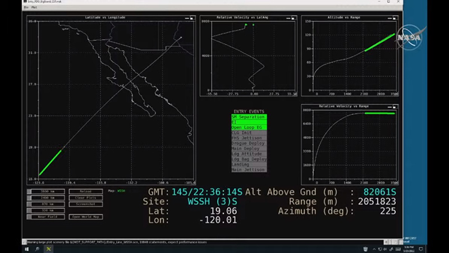Image resolution: width=449 pixels, height=253 pixels.
Task: Select the SM Separation entry event
Action: [x=249, y=117]
